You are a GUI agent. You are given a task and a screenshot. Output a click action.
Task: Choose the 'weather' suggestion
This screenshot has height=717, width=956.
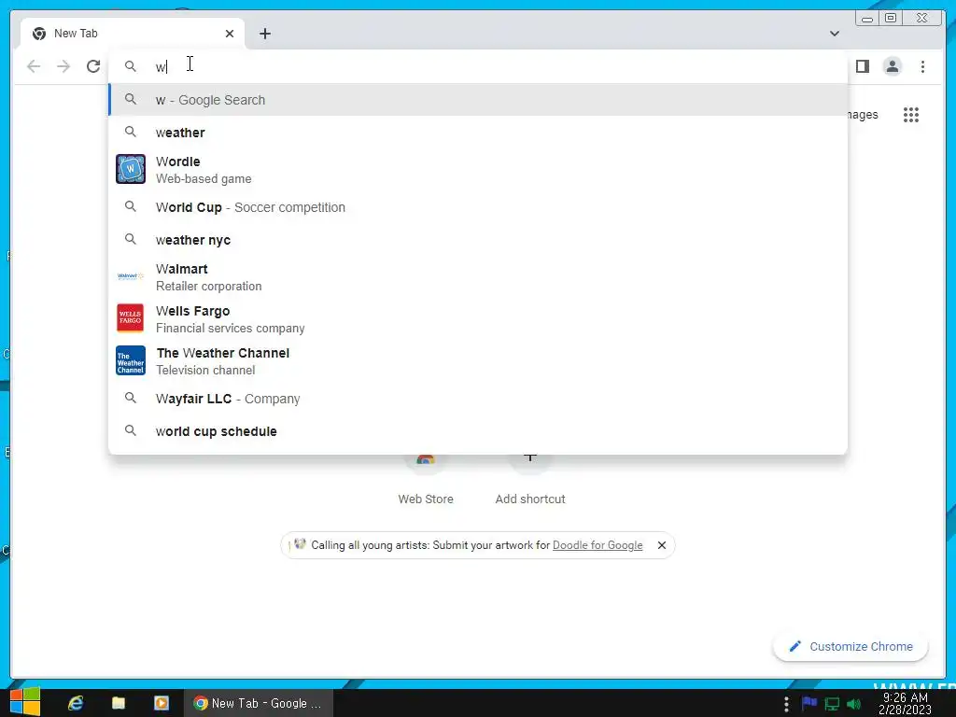[x=478, y=133]
